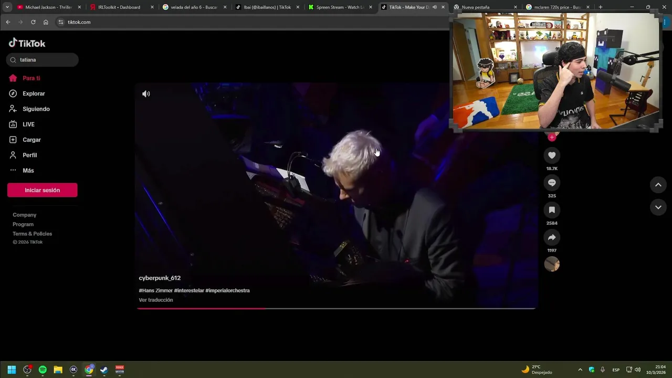Mute the TikTok video sound
Image resolution: width=672 pixels, height=378 pixels.
tap(146, 94)
